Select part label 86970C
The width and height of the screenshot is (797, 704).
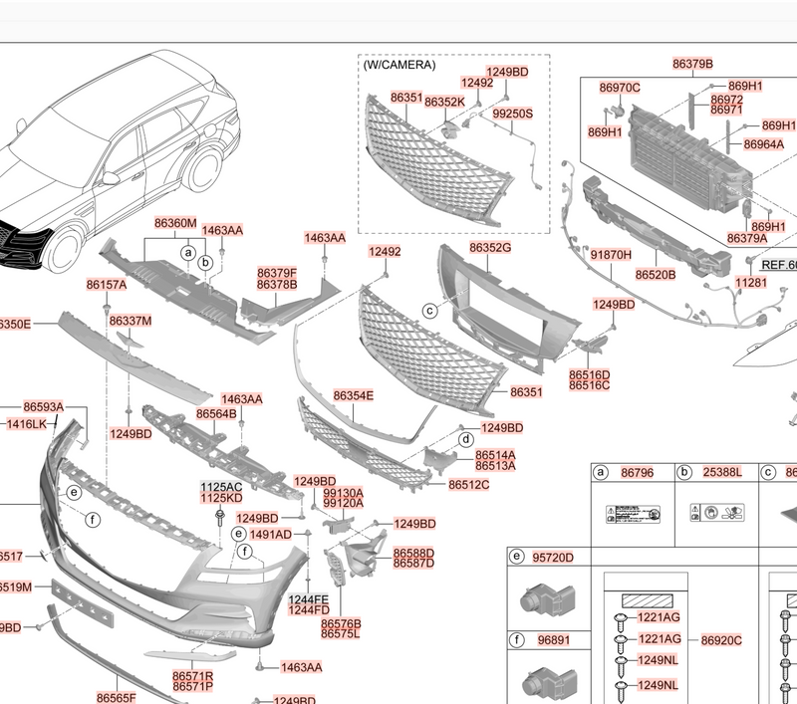pyautogui.click(x=619, y=88)
